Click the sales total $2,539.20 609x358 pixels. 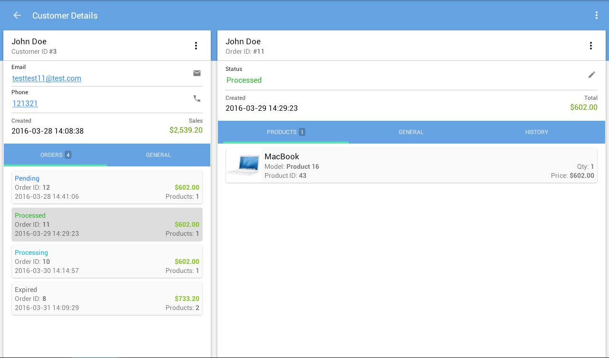click(x=186, y=130)
